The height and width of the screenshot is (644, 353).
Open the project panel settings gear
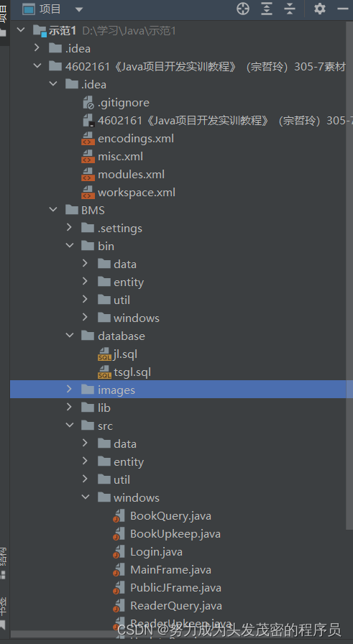320,9
